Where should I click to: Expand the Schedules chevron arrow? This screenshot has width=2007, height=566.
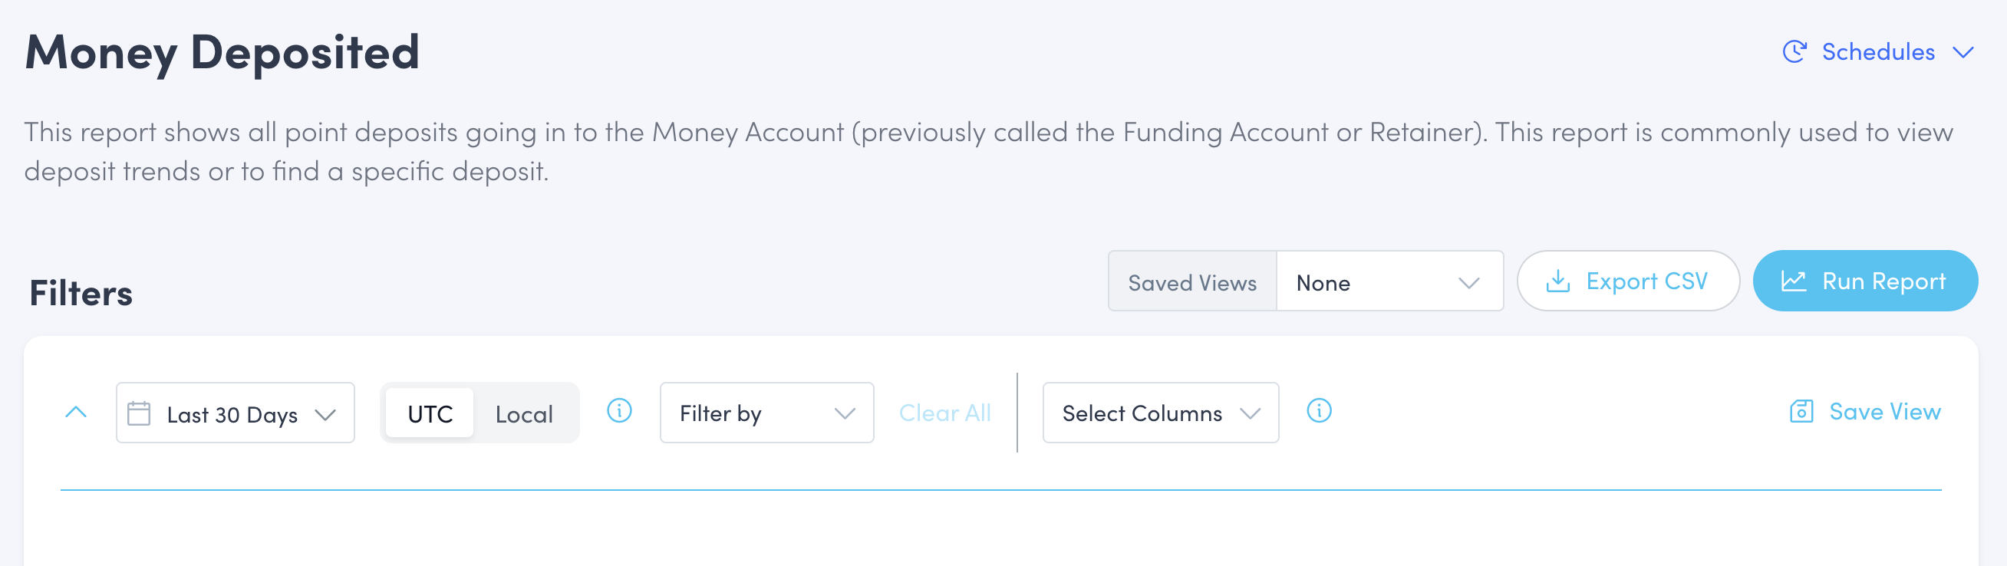click(x=1963, y=52)
